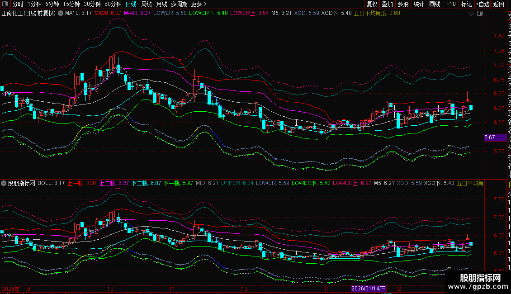Click the 6.00 price level in main chart
Image resolution: width=511 pixels, height=294 pixels.
point(499,123)
